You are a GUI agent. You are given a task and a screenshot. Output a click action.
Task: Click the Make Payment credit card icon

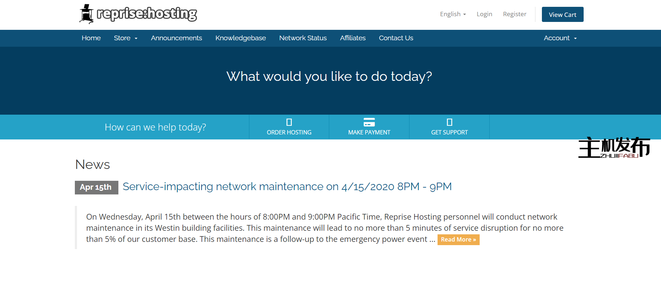coord(369,122)
